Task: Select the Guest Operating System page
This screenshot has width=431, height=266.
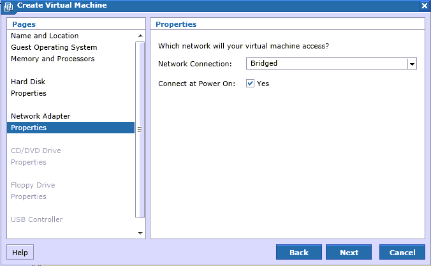Action: pos(54,47)
